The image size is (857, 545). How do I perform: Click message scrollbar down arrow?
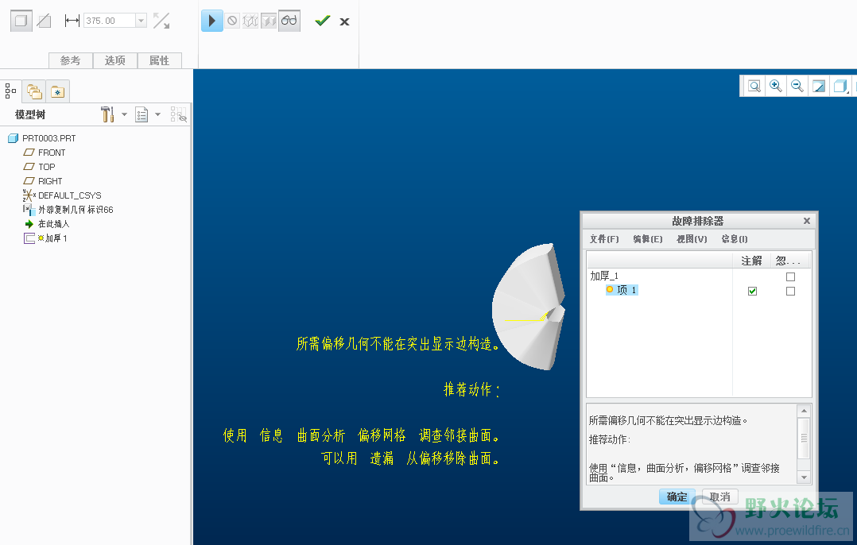pyautogui.click(x=804, y=477)
